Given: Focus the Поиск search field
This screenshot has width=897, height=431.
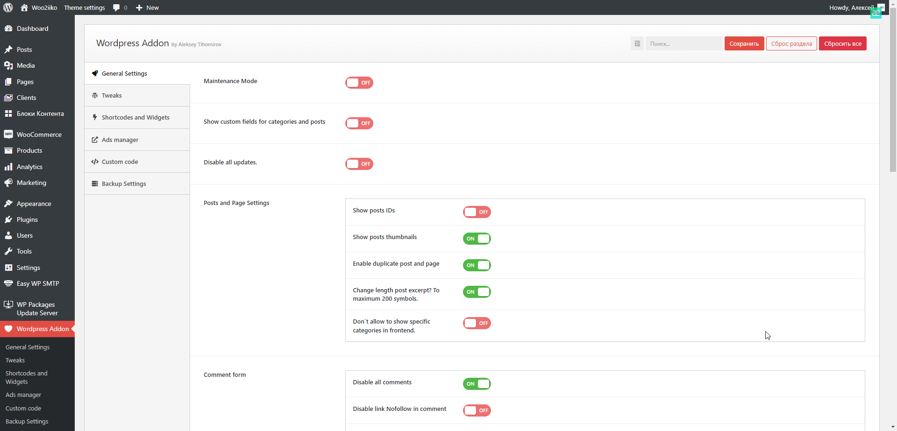Looking at the screenshot, I should click(x=683, y=43).
